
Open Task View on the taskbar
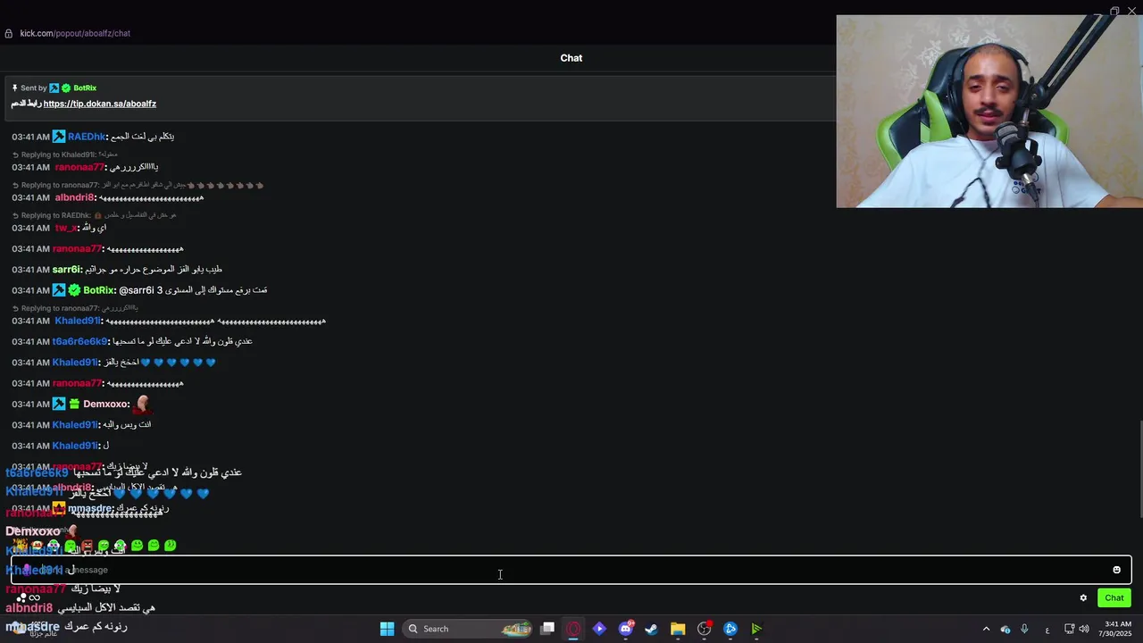pos(547,629)
